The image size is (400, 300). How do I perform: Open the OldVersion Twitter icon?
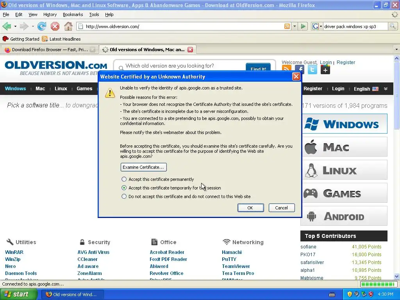coord(312,70)
